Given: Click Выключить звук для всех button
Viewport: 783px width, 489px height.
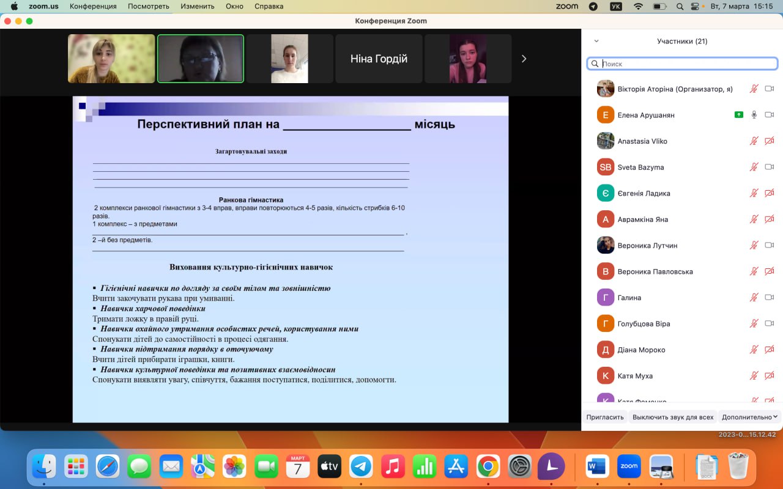Looking at the screenshot, I should pyautogui.click(x=673, y=417).
